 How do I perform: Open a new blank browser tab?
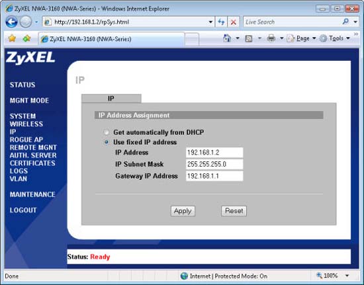[192, 39]
